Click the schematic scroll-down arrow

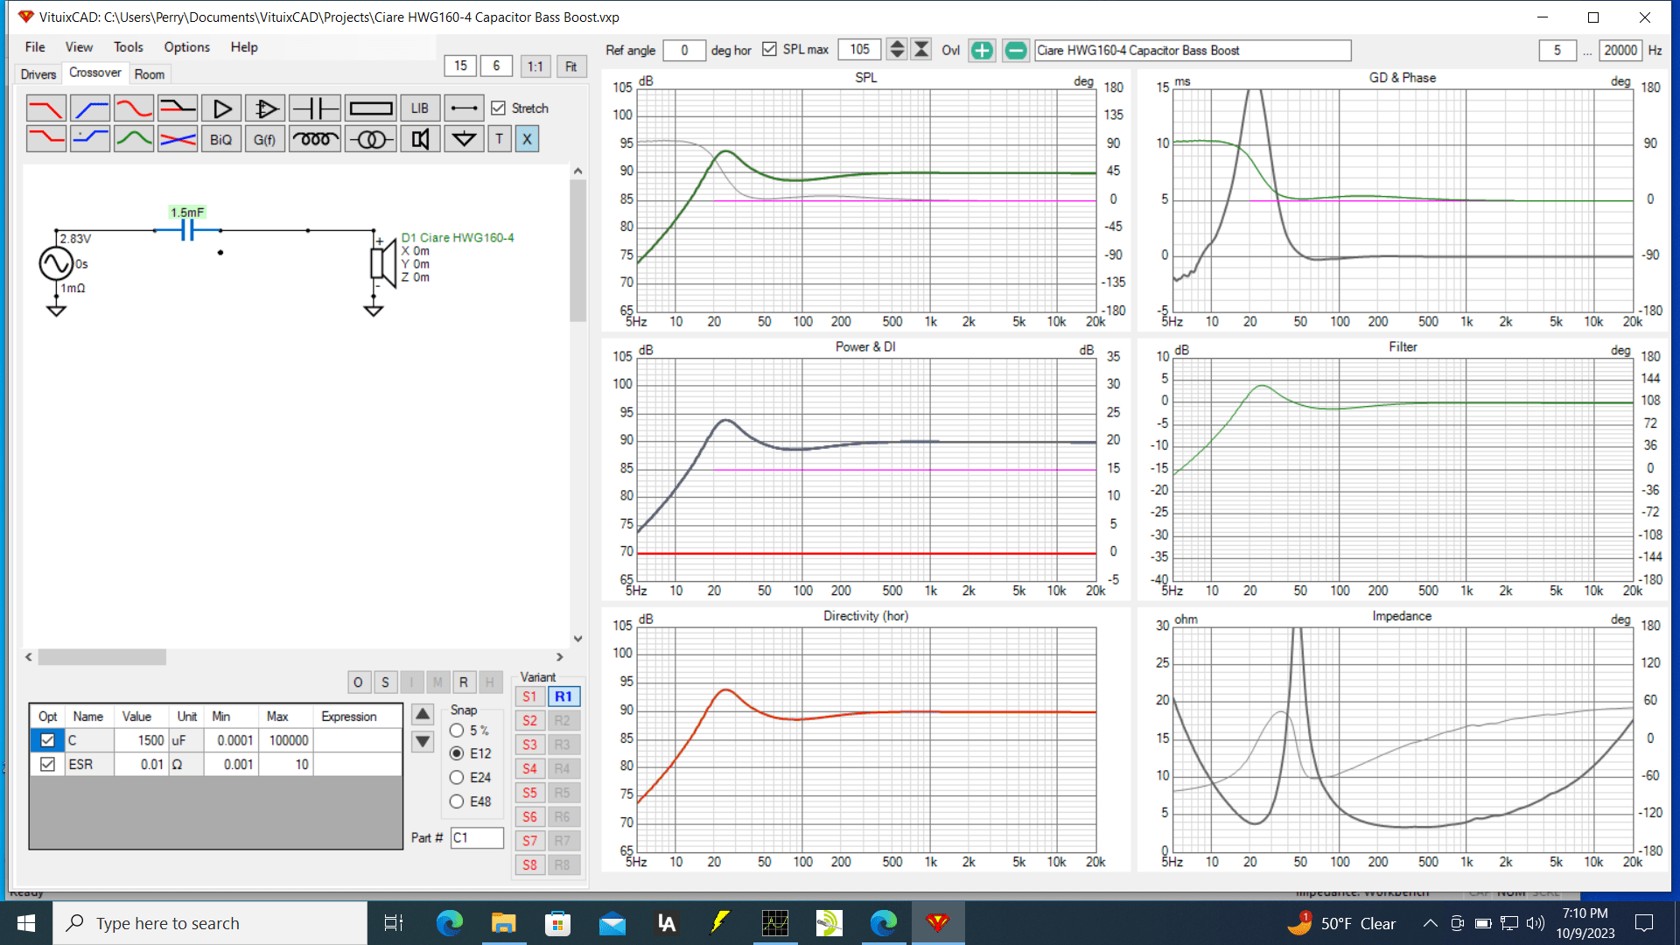(577, 639)
